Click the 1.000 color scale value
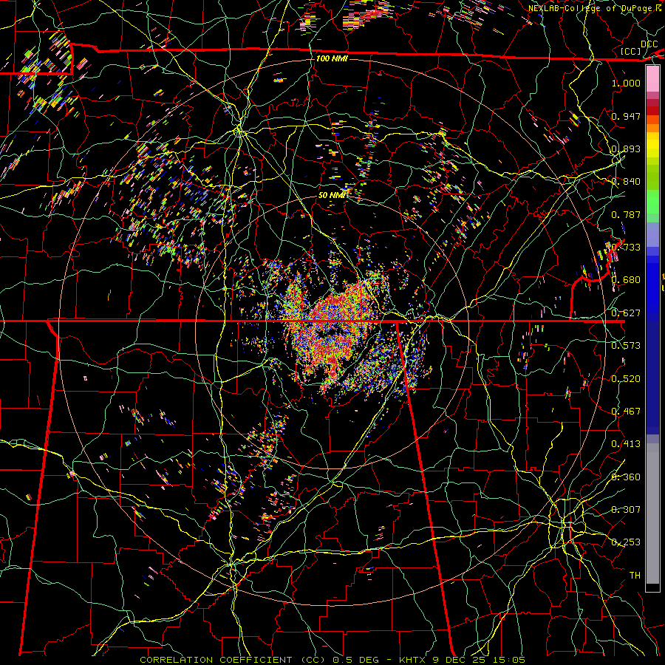The height and width of the screenshot is (665, 665). click(x=626, y=83)
